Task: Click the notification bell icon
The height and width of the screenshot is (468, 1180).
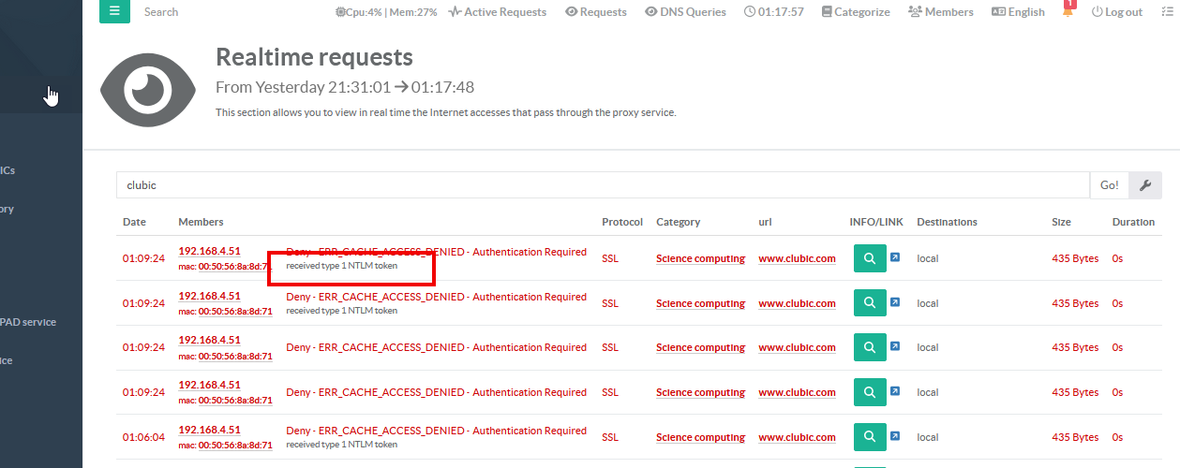Action: click(x=1068, y=11)
